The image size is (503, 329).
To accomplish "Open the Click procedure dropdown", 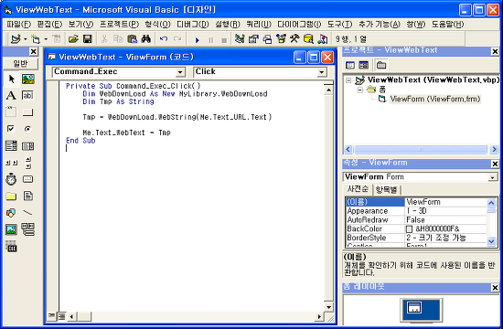I will tap(321, 72).
